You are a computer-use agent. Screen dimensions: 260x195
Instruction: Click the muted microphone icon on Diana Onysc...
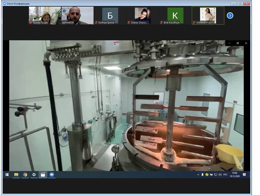[x=129, y=22]
